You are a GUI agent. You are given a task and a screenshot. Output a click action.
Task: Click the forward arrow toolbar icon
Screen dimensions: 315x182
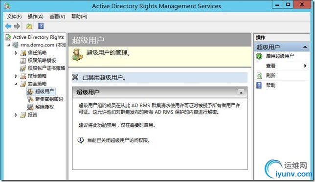[x=17, y=26]
